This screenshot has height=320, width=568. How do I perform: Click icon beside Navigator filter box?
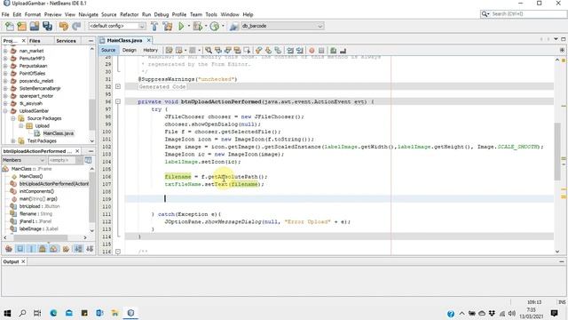pyautogui.click(x=88, y=160)
